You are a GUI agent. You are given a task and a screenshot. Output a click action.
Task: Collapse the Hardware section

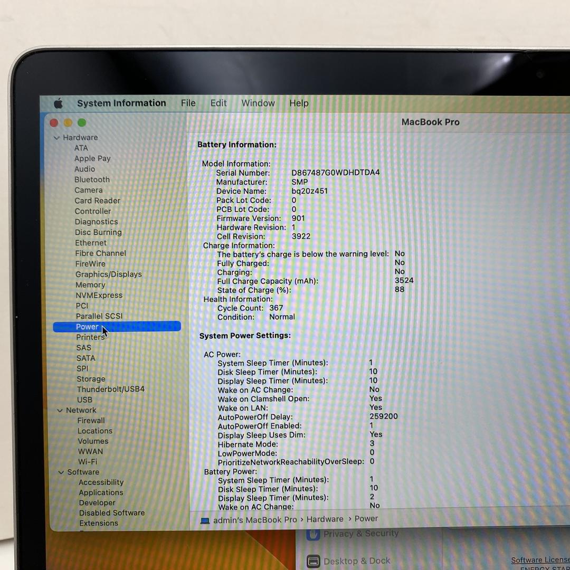pos(56,138)
